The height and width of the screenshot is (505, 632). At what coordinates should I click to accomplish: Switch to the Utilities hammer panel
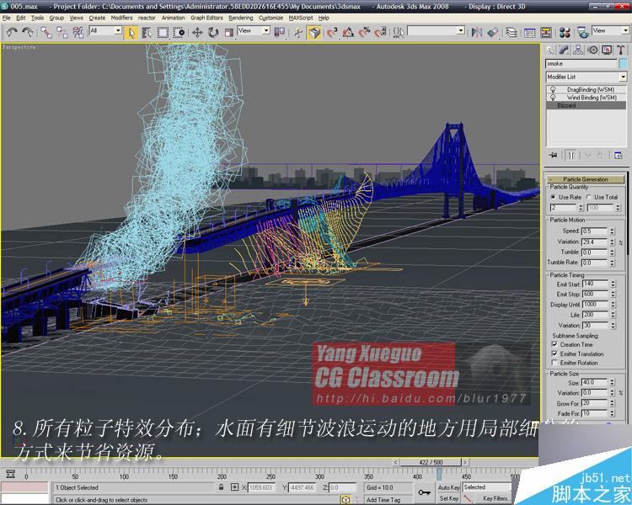(x=621, y=50)
